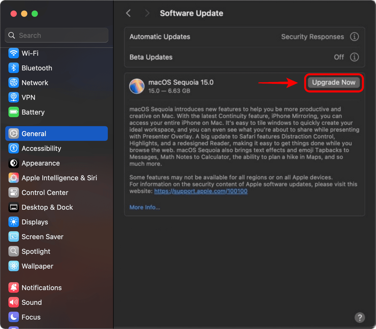The height and width of the screenshot is (329, 376).
Task: Click the More Info... link
Action: pos(145,207)
